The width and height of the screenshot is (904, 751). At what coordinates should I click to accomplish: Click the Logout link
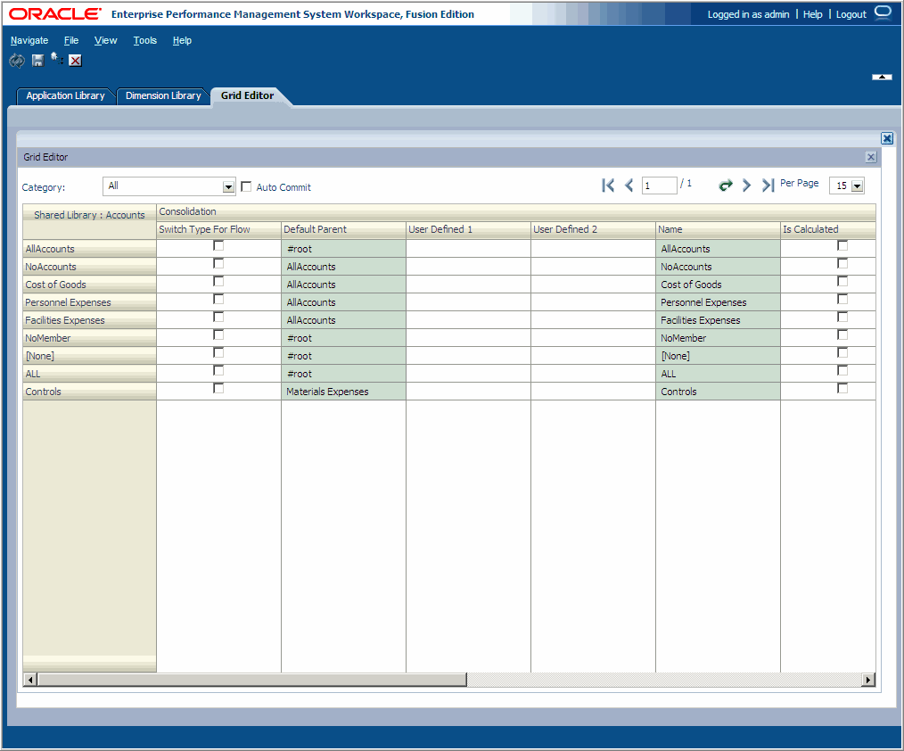[x=851, y=14]
